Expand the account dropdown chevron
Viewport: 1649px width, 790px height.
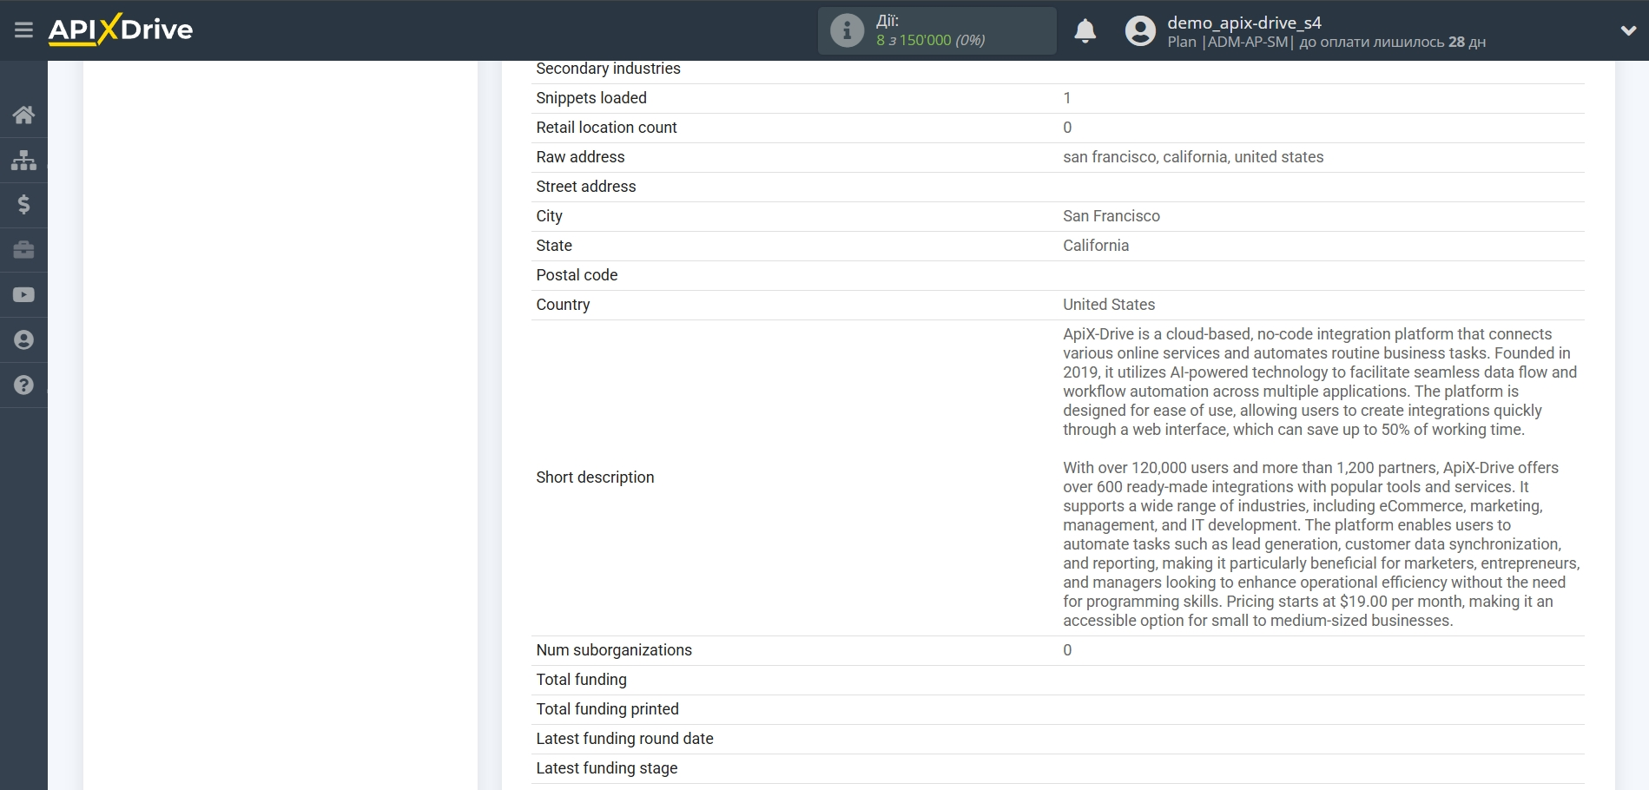(1628, 30)
